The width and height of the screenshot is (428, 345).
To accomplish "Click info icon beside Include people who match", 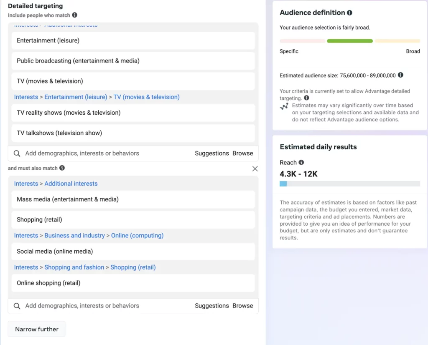I will click(74, 15).
